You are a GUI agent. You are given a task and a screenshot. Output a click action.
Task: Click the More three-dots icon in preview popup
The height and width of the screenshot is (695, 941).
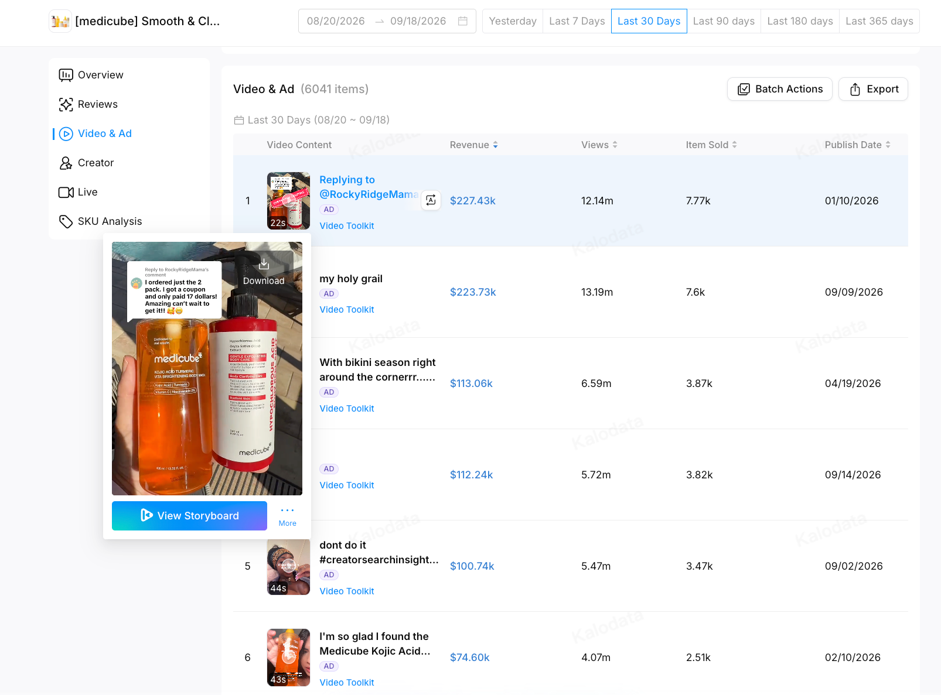pos(287,511)
